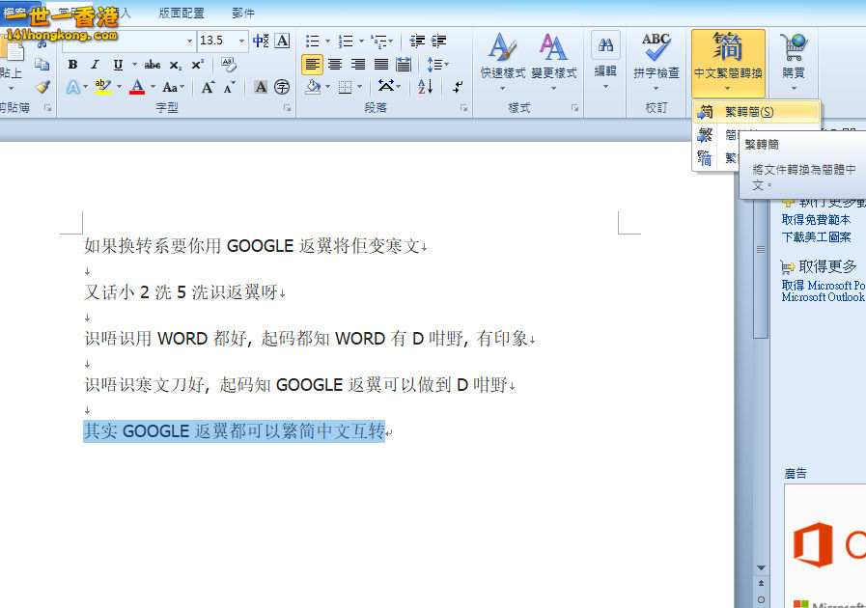Choose the 繁 icon menu item
Image resolution: width=866 pixels, height=608 pixels.
706,135
